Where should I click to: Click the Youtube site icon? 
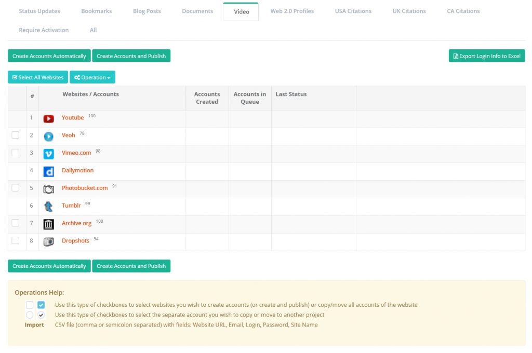click(x=48, y=119)
